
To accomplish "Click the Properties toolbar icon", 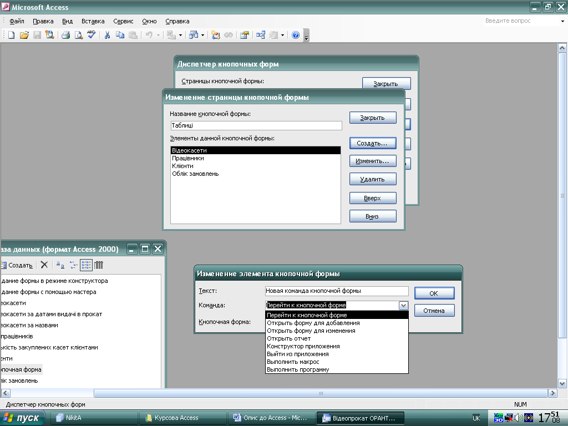I will click(x=245, y=35).
